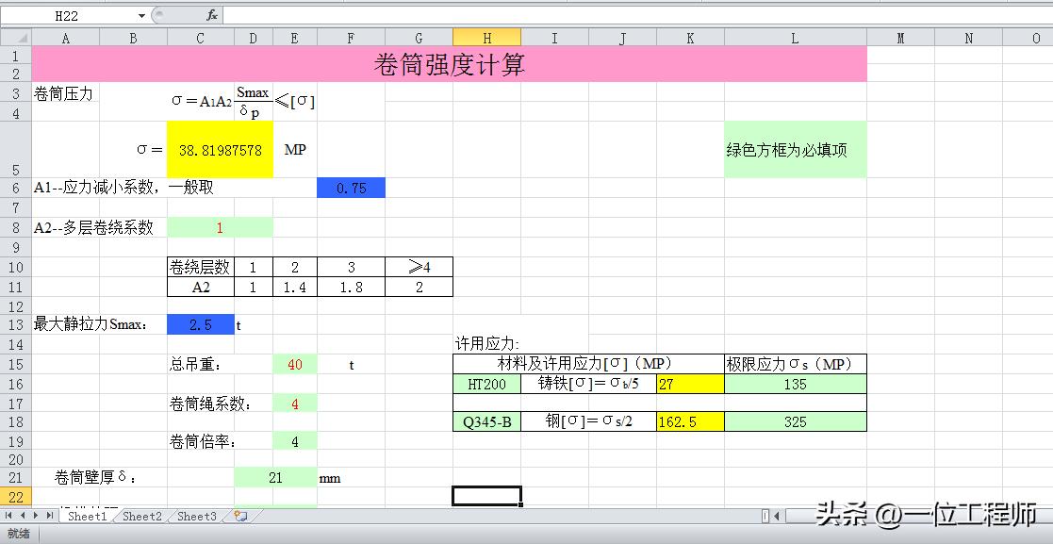This screenshot has width=1053, height=544.
Task: Click the Insert Function (fx) icon
Action: [x=212, y=15]
